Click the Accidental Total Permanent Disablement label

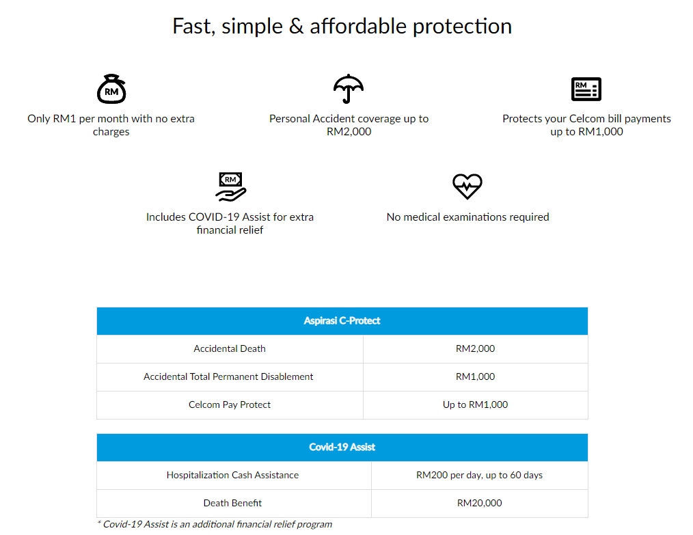tap(228, 376)
